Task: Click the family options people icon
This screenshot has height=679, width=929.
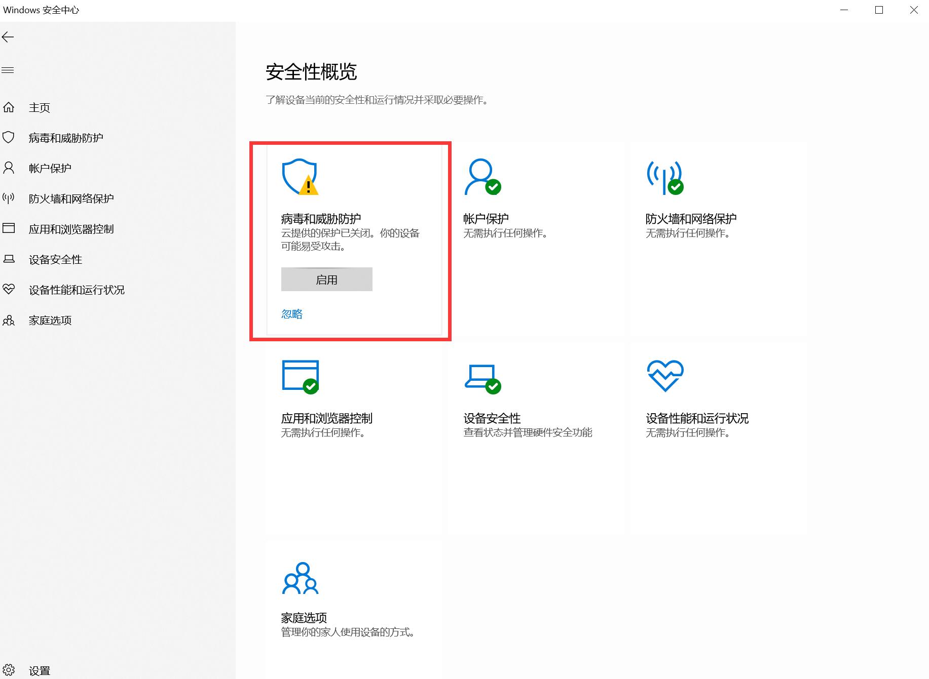Action: click(x=300, y=578)
